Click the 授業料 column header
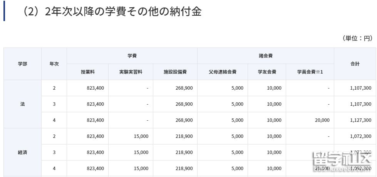 click(87, 72)
